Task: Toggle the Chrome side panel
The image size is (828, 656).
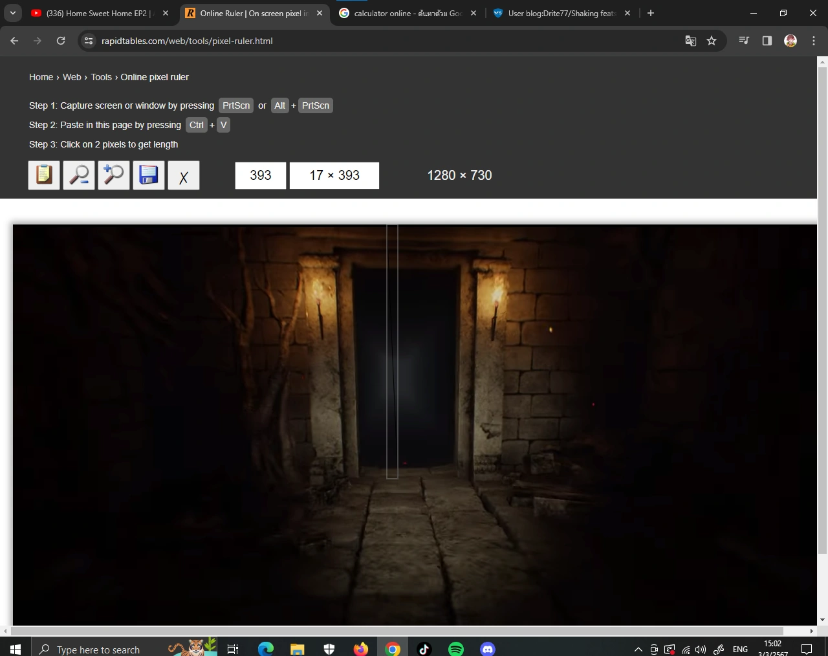Action: [767, 41]
